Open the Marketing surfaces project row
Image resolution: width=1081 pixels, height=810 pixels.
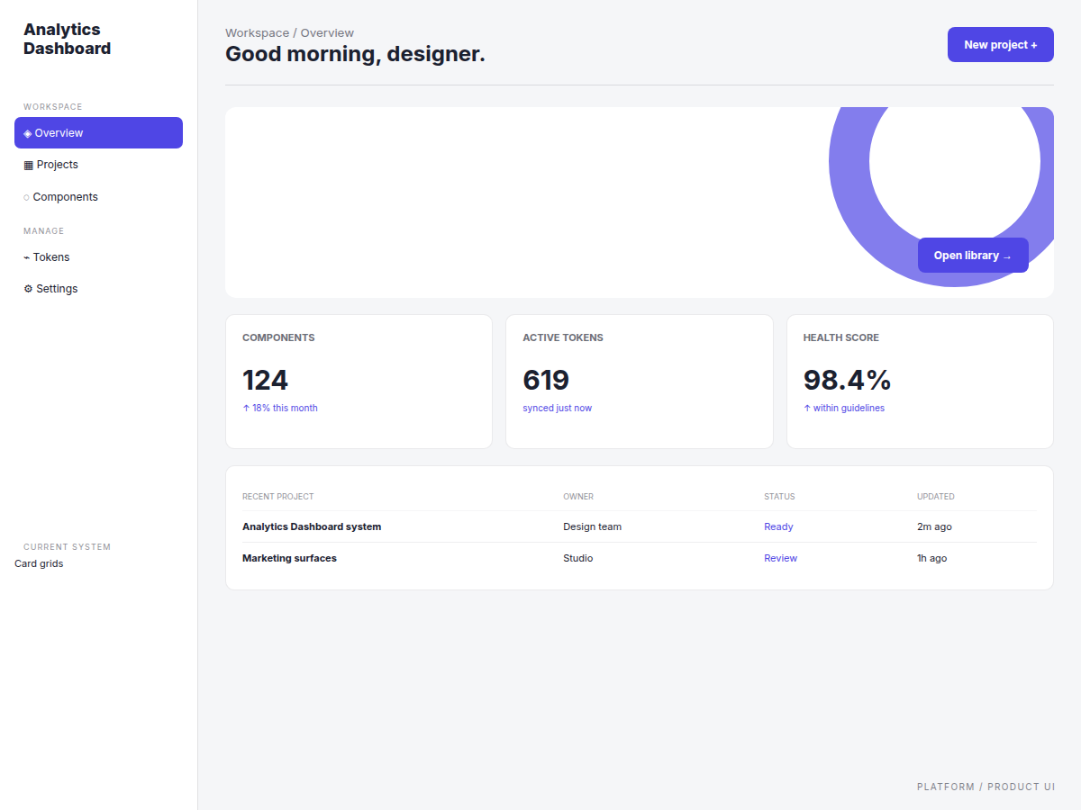coord(640,558)
